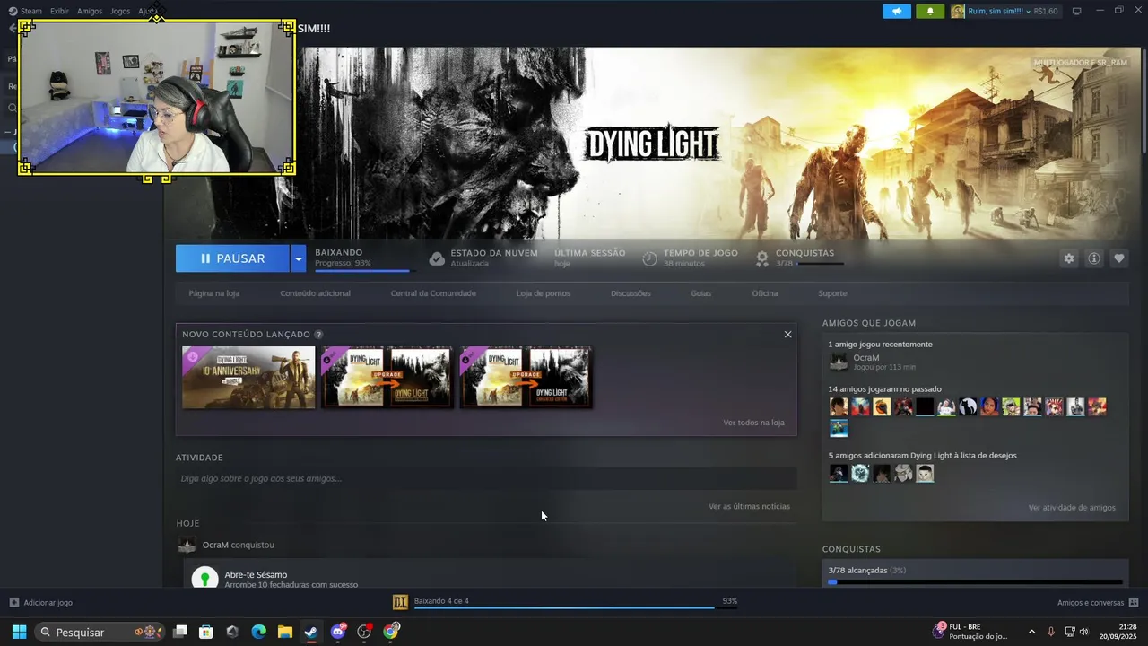Viewport: 1148px width, 646px height.
Task: Open the Oficina tab
Action: [x=765, y=293]
